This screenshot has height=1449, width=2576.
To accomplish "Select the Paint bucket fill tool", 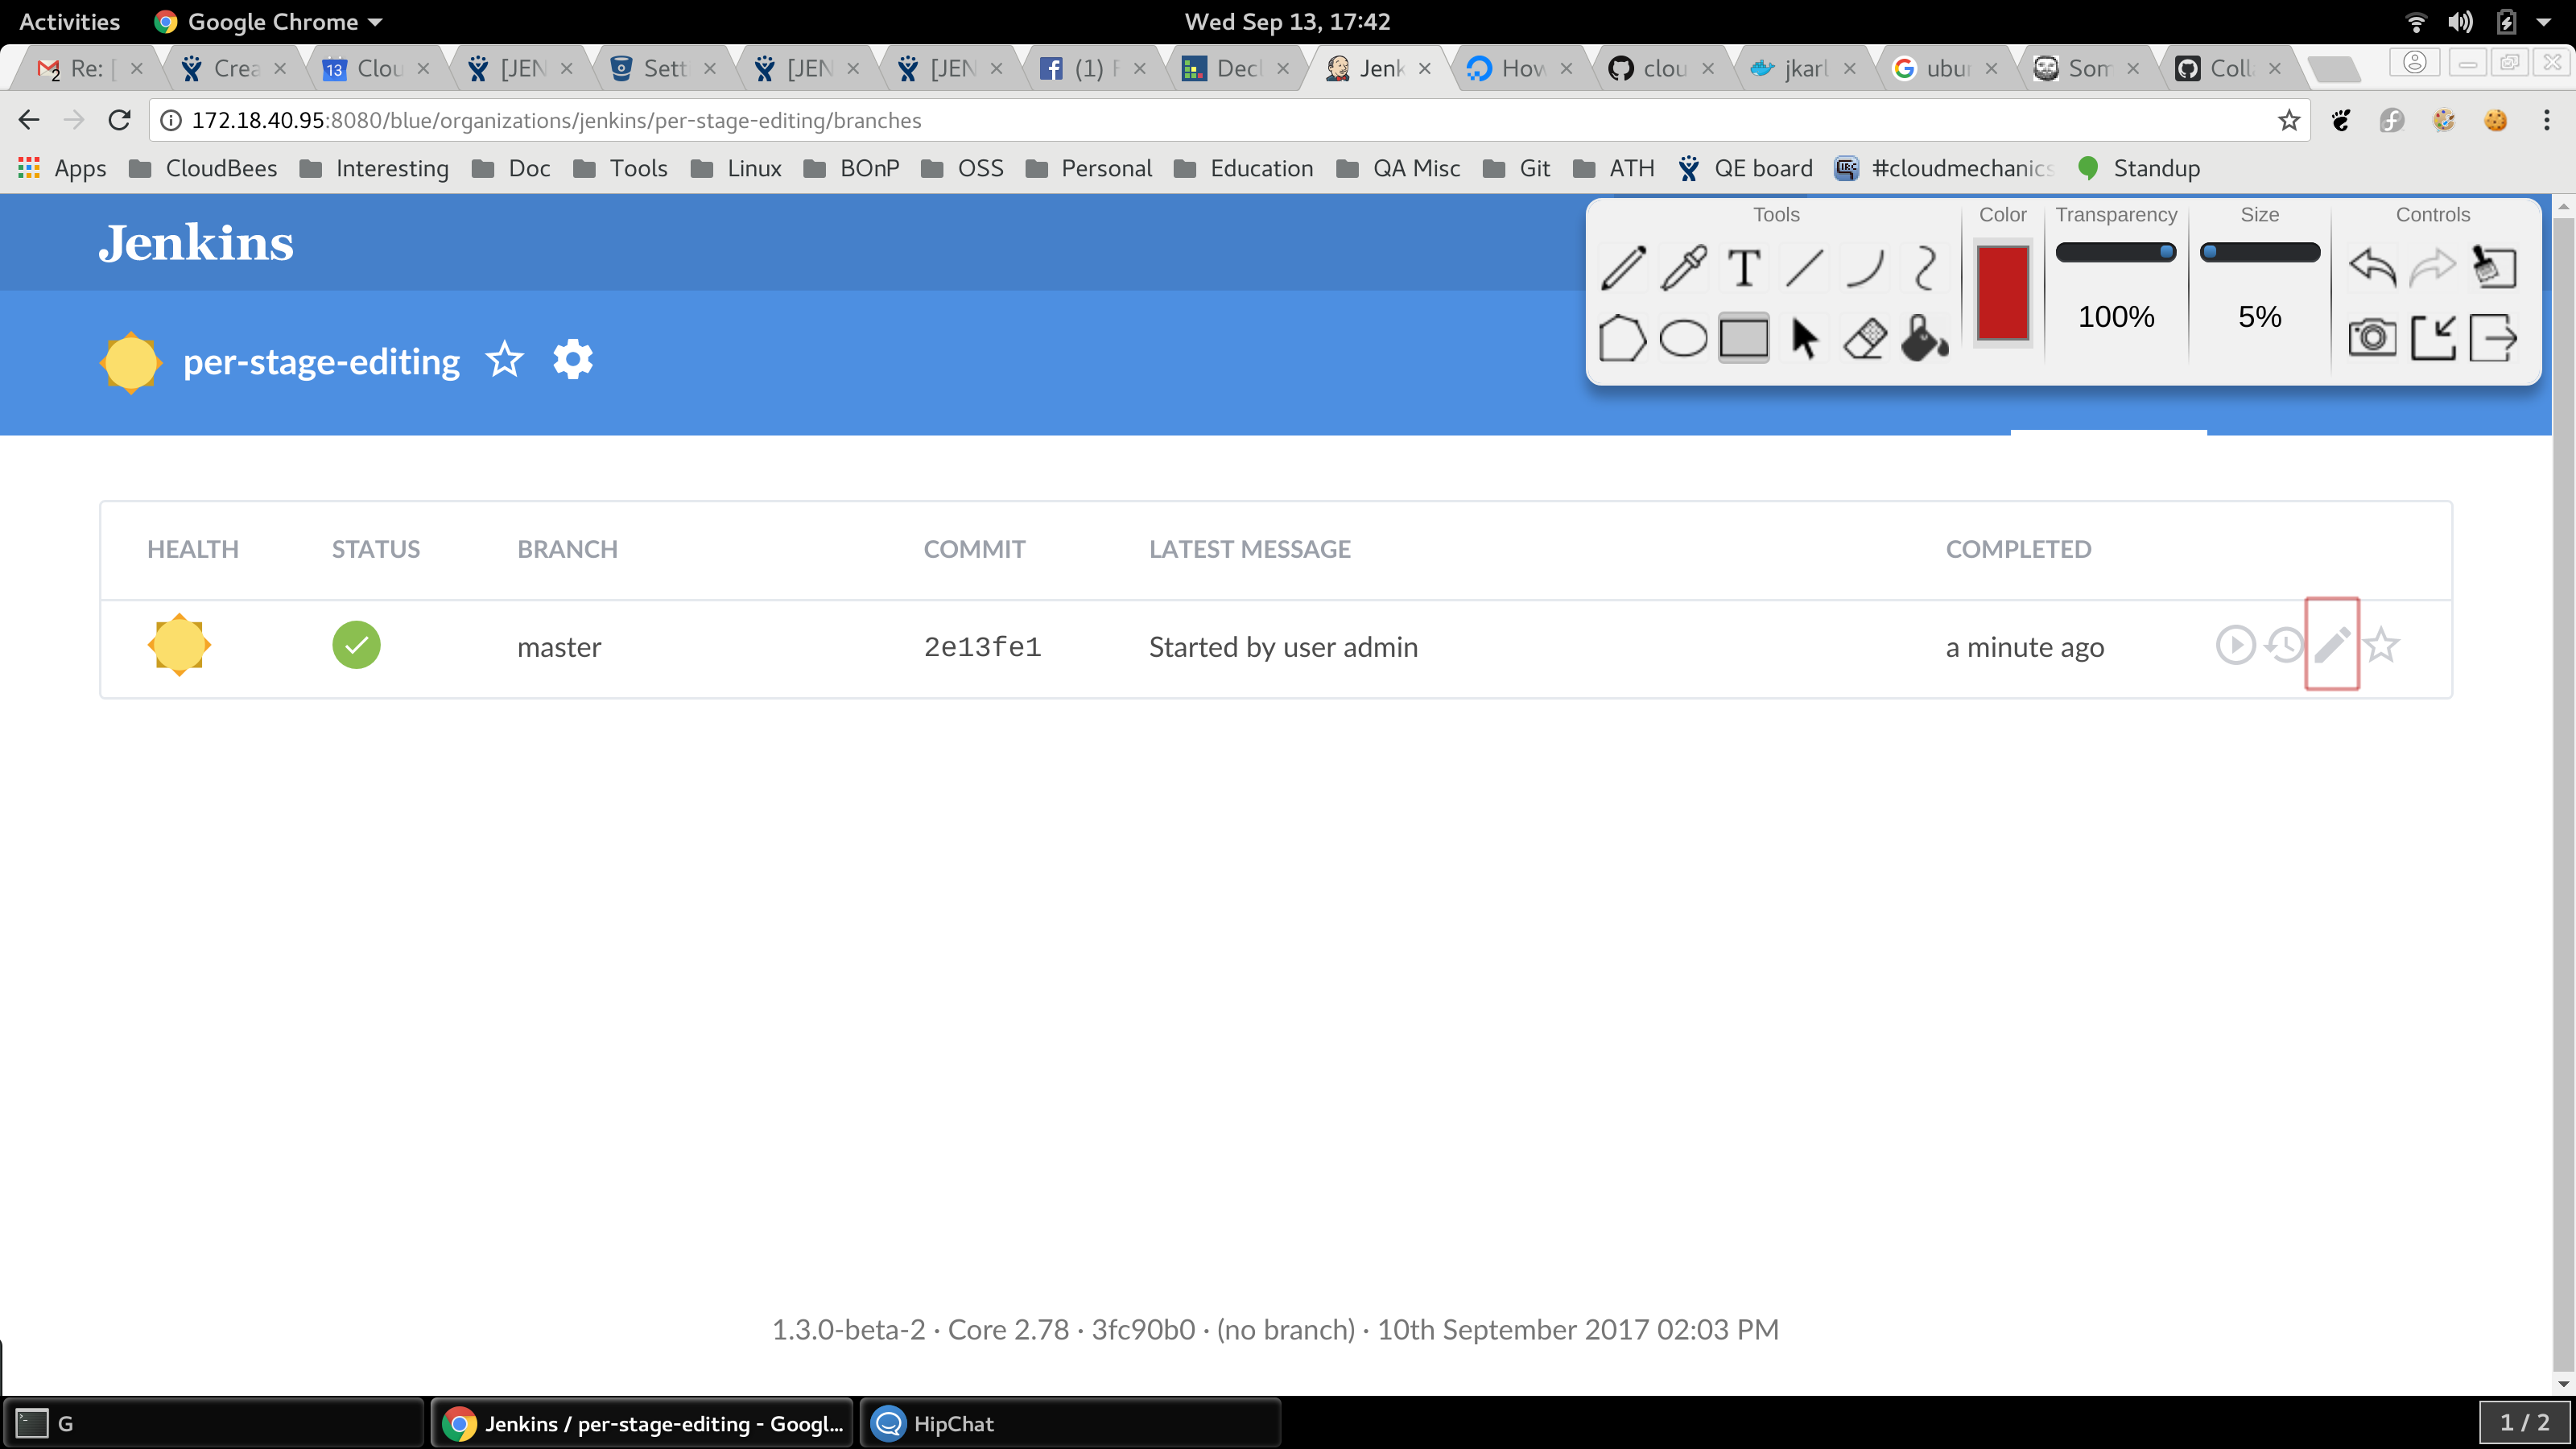I will click(x=1924, y=338).
